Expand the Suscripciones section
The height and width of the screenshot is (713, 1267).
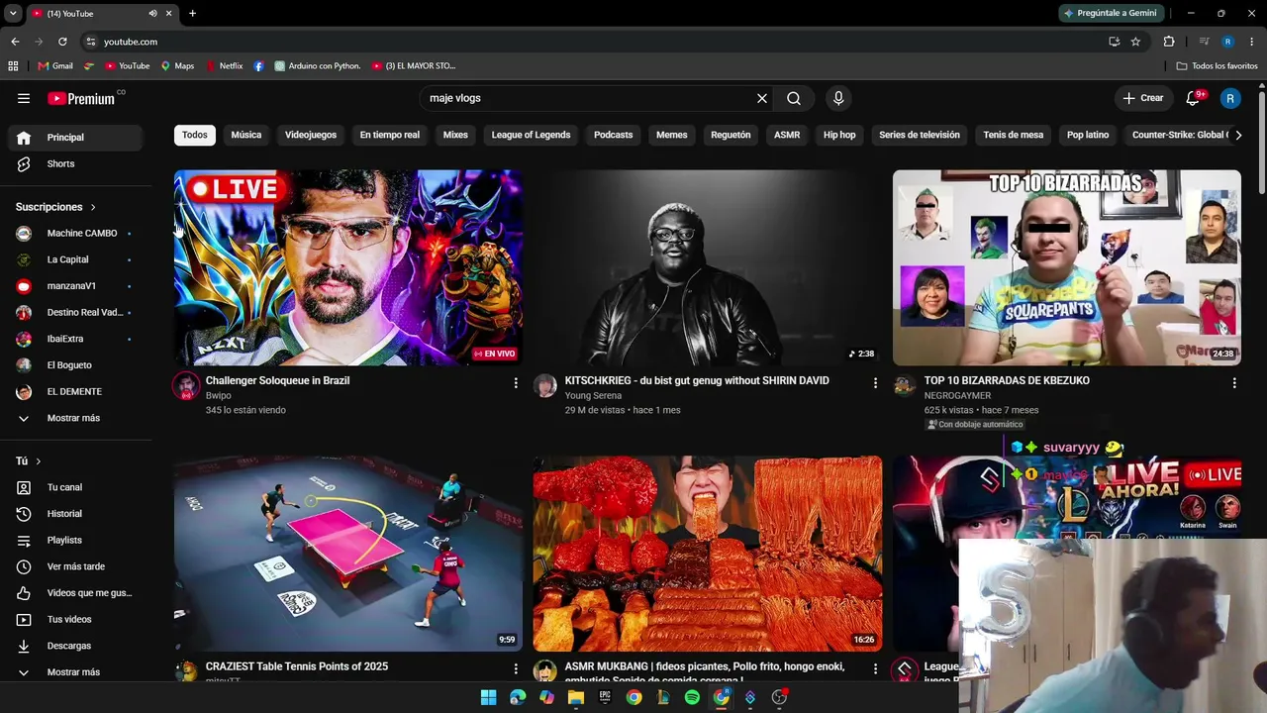pos(55,207)
